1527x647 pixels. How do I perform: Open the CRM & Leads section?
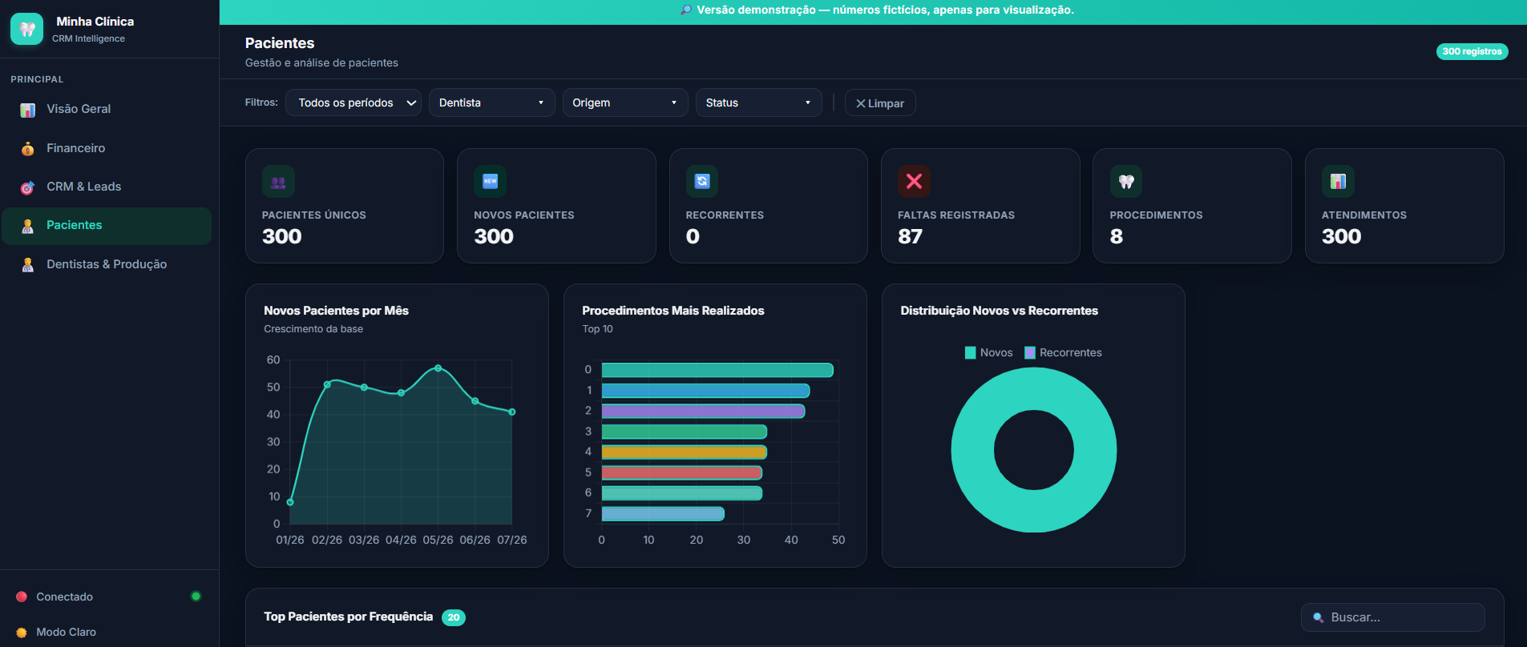107,187
